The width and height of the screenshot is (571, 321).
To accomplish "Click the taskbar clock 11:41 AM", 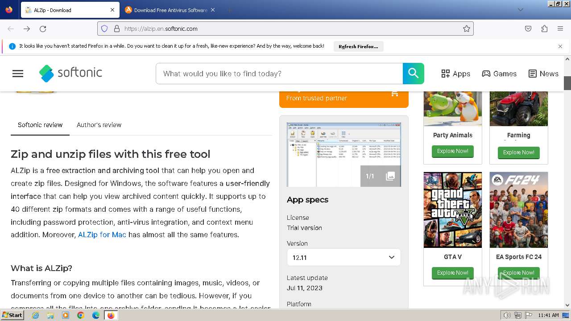I will 548,315.
